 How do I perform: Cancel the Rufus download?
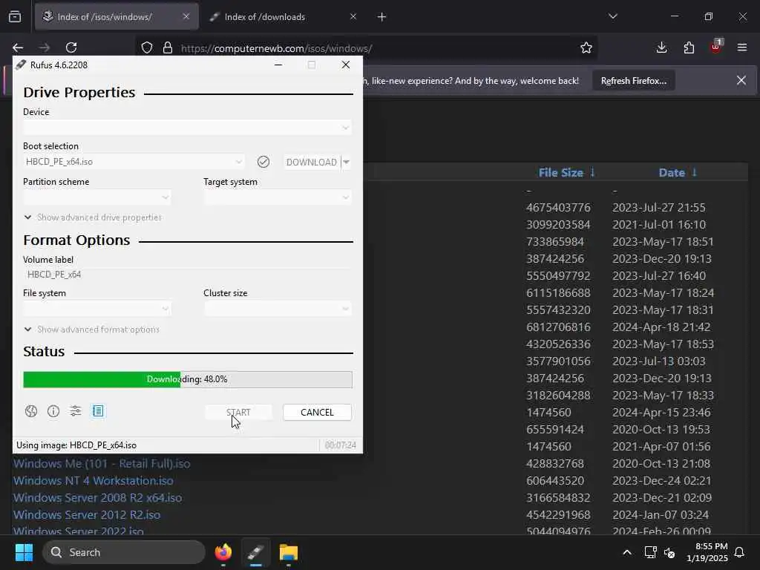tap(317, 413)
